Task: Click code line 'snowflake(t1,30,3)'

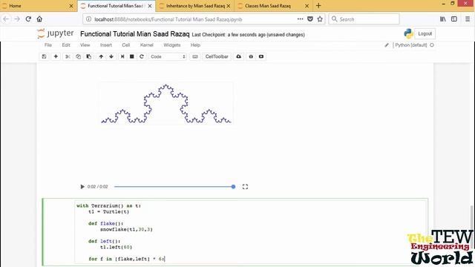Action: click(x=126, y=229)
